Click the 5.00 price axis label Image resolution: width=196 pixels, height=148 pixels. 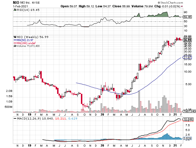point(188,84)
